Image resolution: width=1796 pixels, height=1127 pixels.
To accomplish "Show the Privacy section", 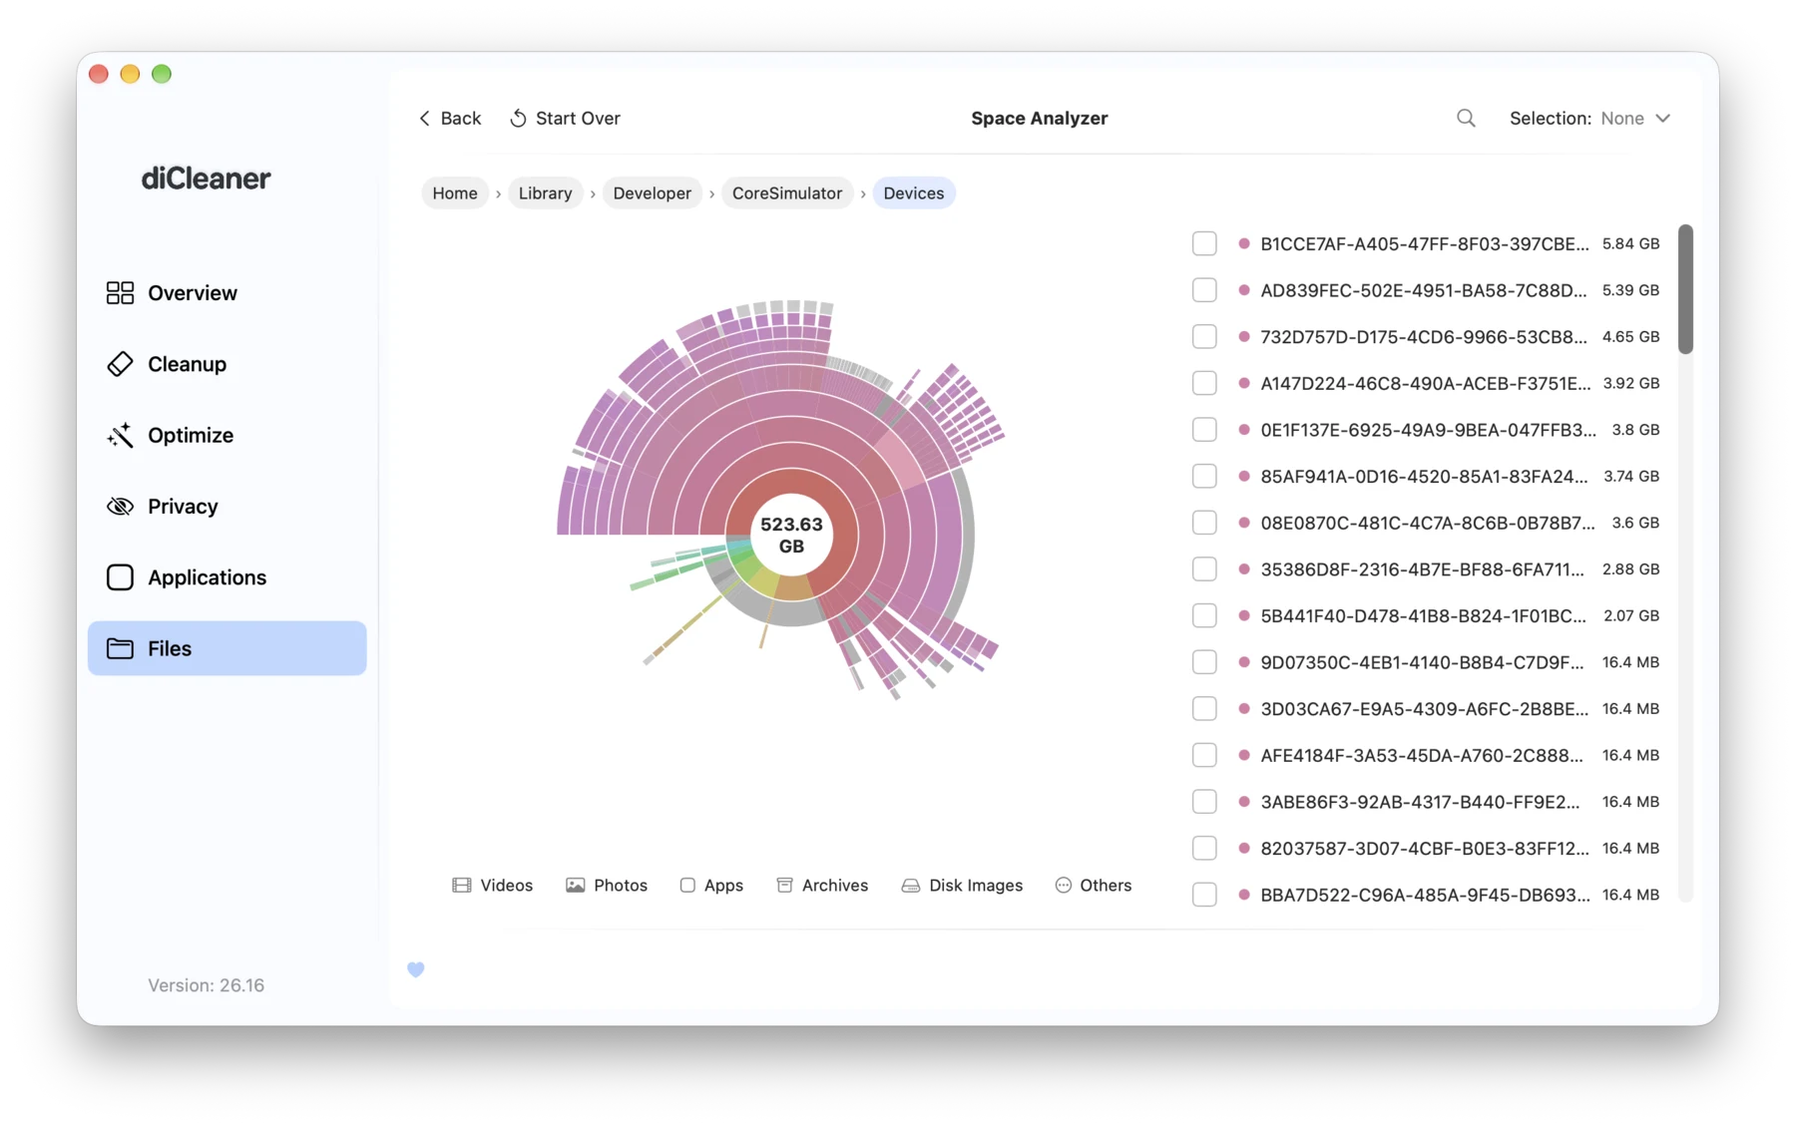I will (227, 506).
